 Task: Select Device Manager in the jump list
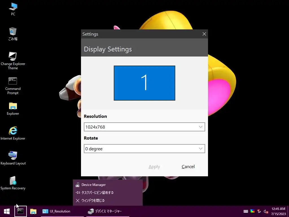(108, 185)
